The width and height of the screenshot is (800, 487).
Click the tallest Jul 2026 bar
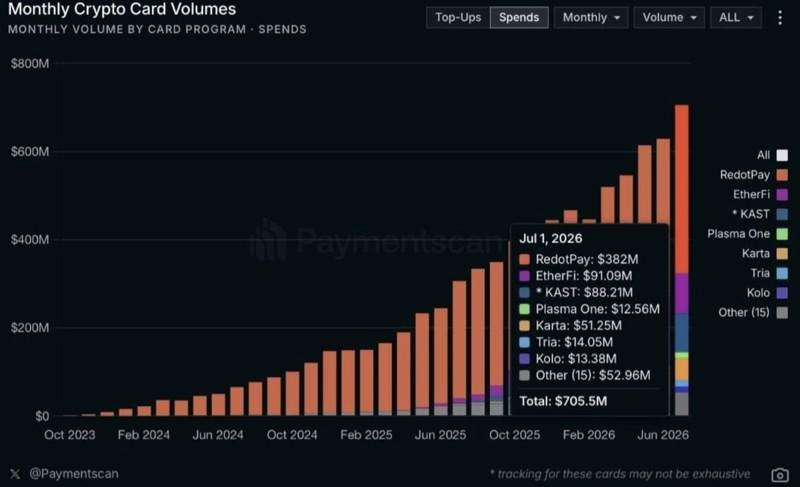tap(681, 260)
